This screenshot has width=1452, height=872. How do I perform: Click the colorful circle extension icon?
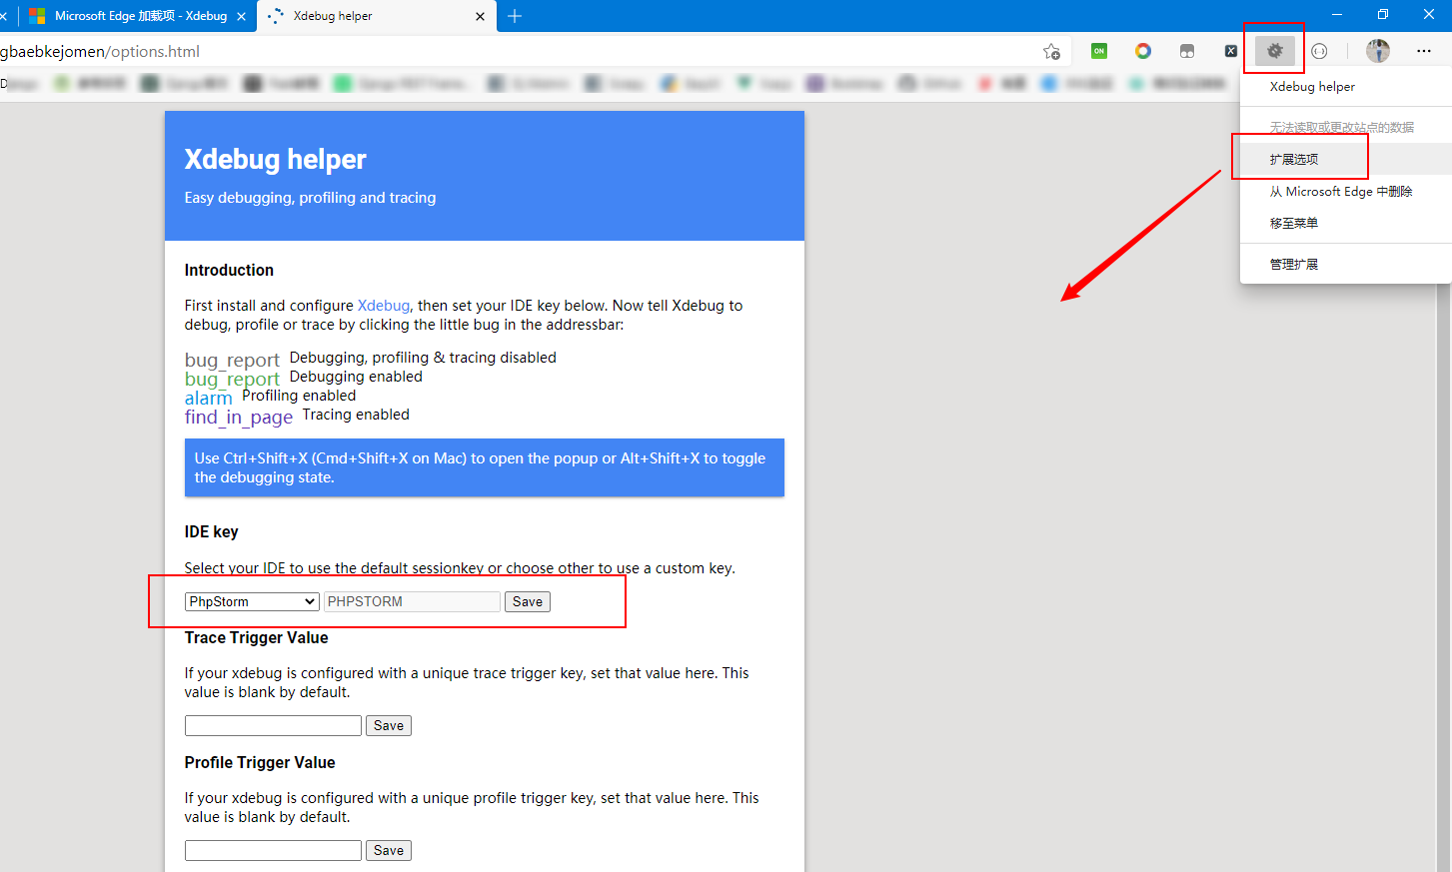pyautogui.click(x=1143, y=51)
